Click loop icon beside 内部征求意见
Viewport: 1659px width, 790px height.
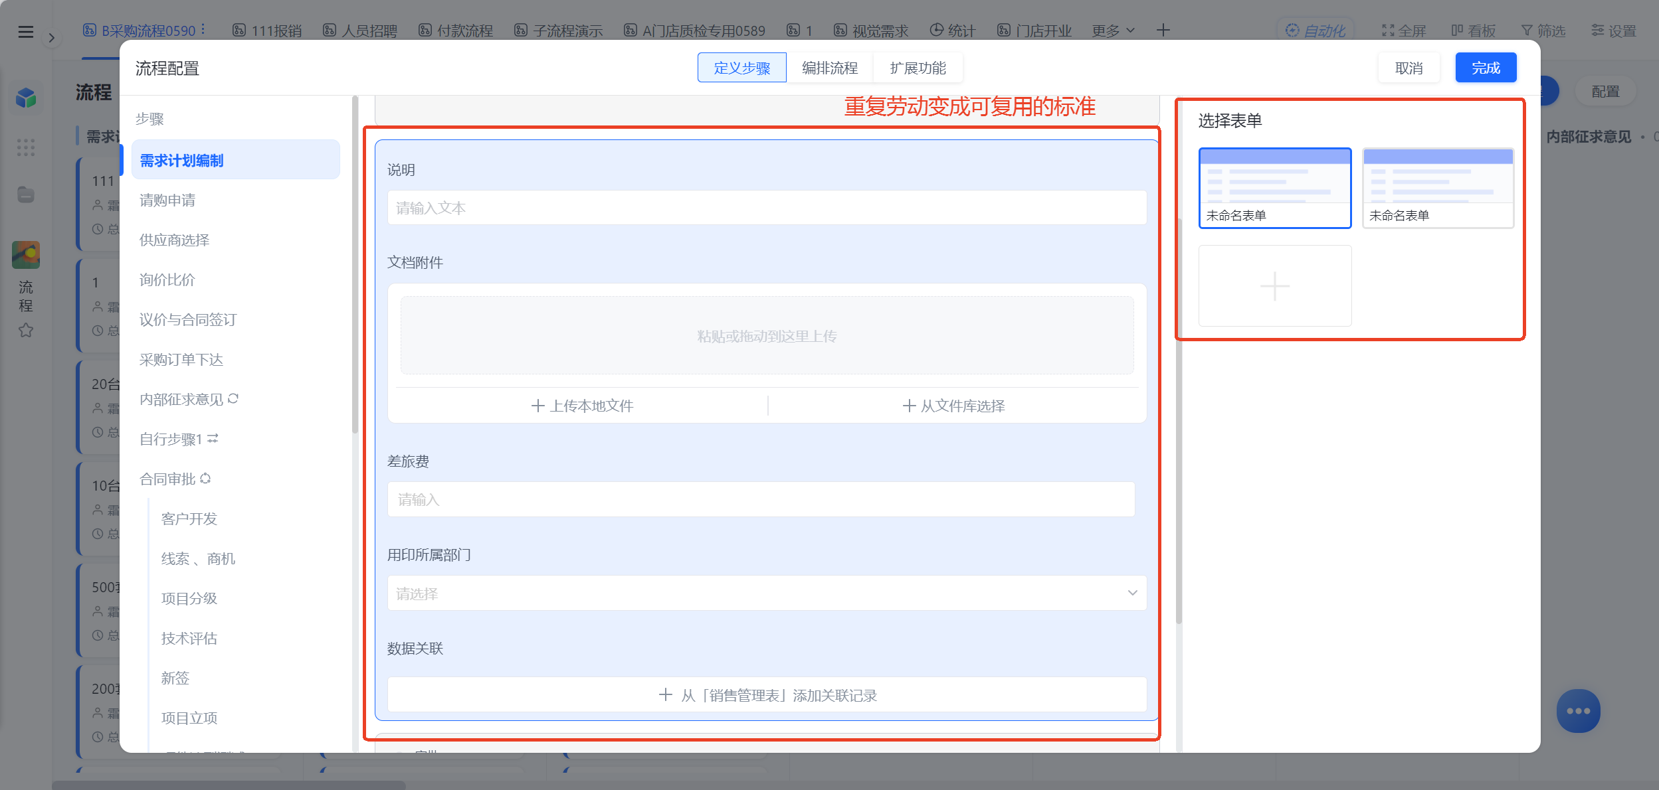pyautogui.click(x=233, y=398)
